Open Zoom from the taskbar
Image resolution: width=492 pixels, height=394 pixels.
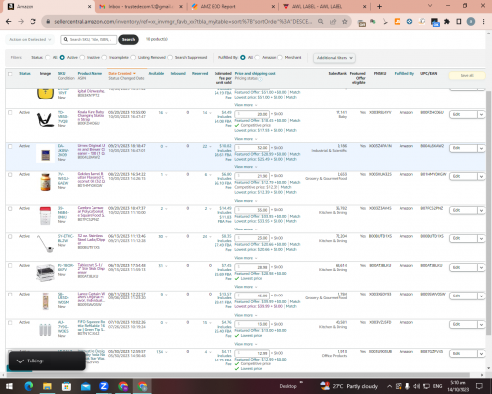(104, 386)
